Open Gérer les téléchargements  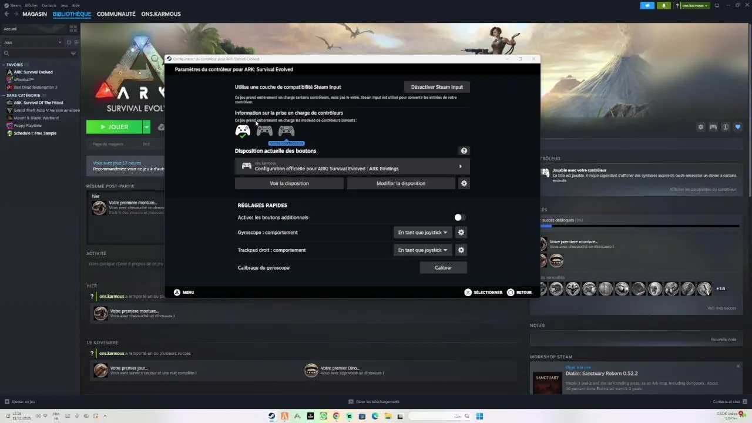coord(374,402)
